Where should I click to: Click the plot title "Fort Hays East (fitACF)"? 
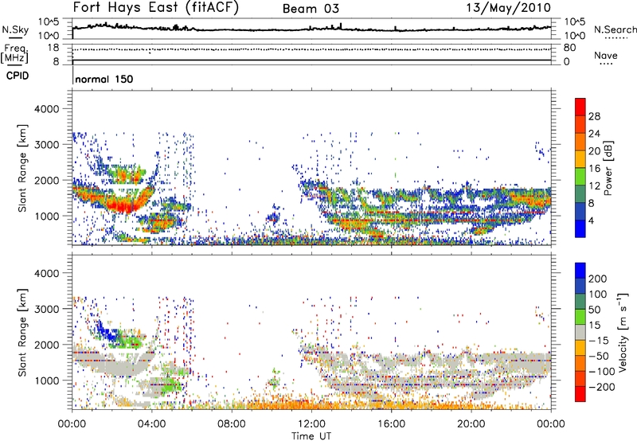pyautogui.click(x=155, y=7)
